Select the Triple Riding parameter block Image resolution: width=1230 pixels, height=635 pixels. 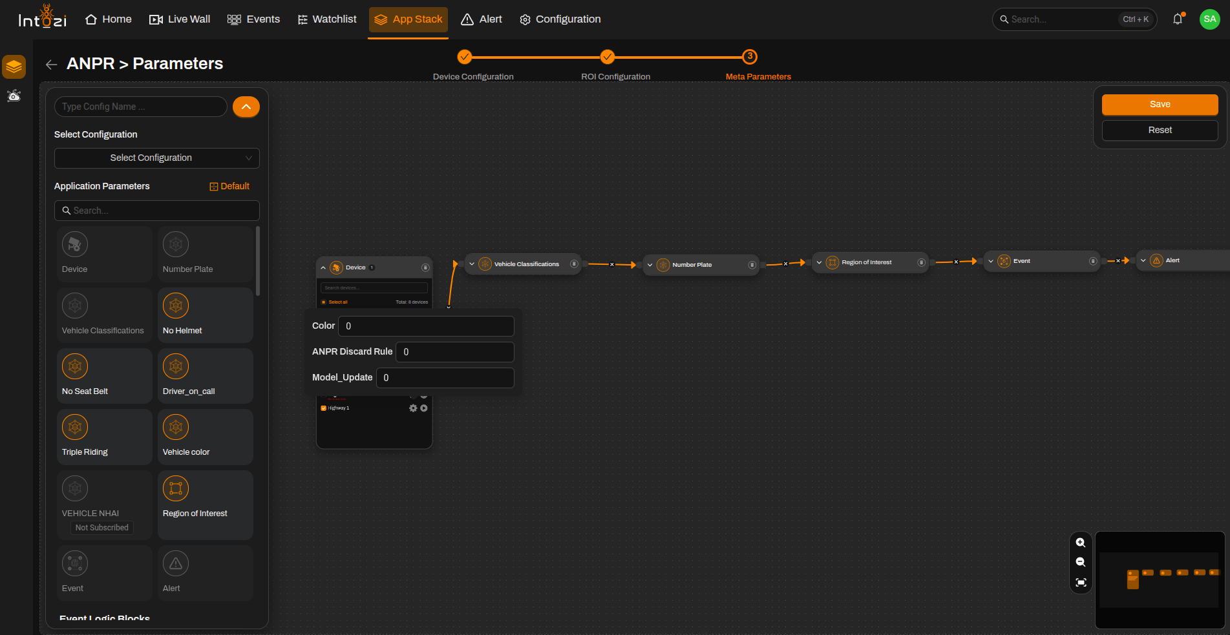click(x=104, y=437)
